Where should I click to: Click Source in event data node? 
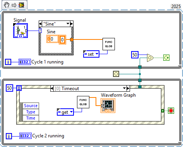tap(31, 106)
